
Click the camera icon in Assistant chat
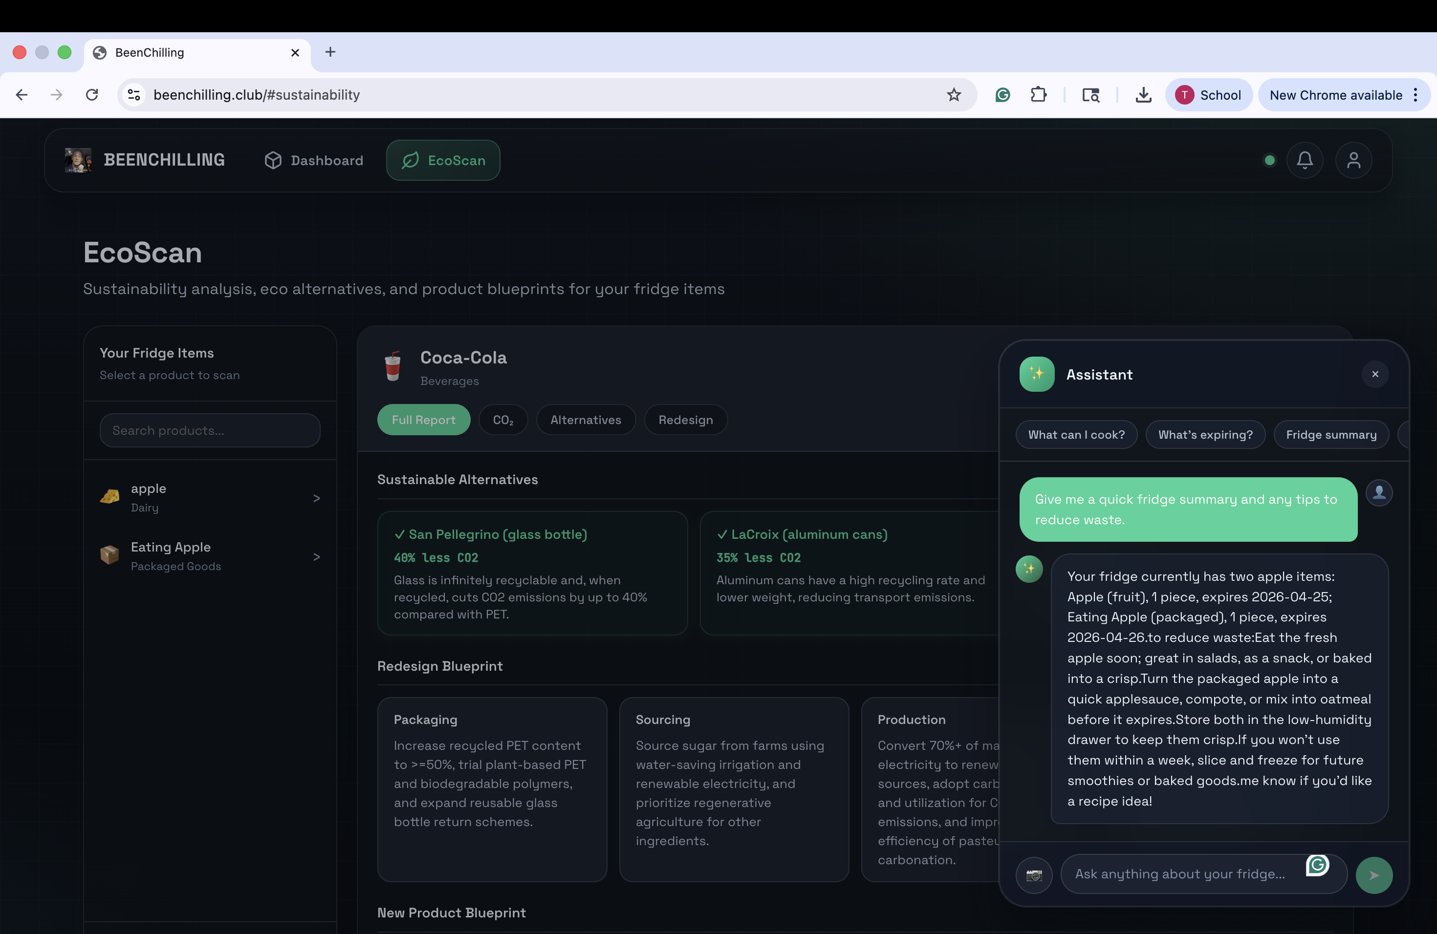tap(1034, 875)
